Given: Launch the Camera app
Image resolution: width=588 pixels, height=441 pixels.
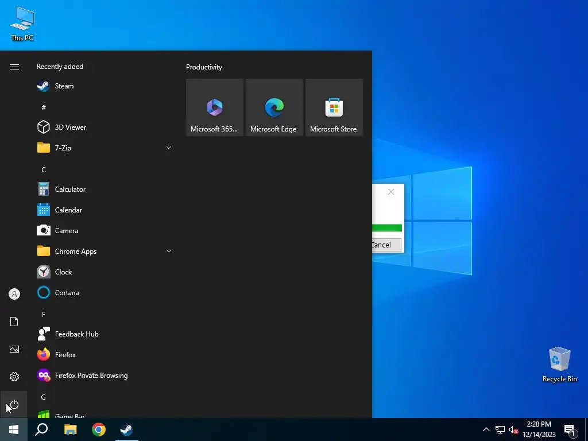Looking at the screenshot, I should (105, 231).
